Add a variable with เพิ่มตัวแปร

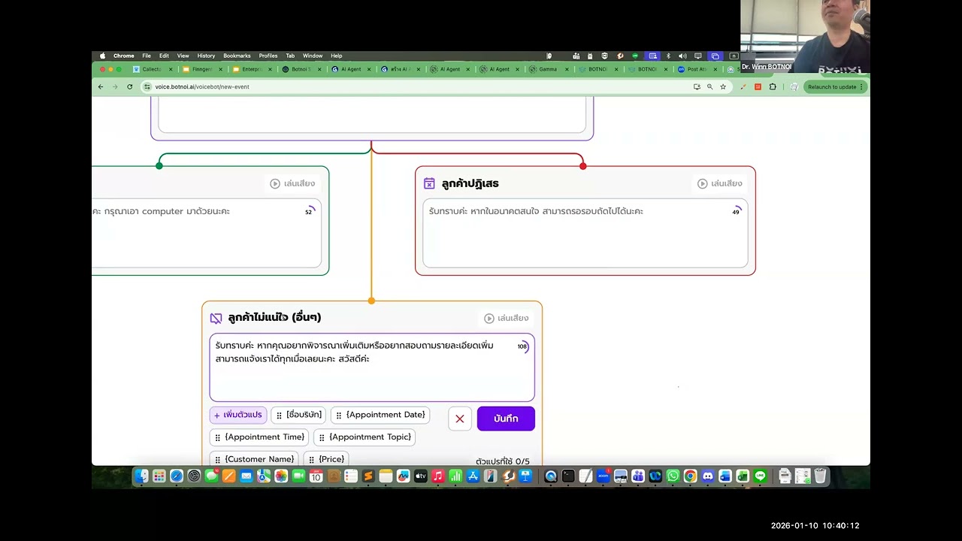click(238, 415)
